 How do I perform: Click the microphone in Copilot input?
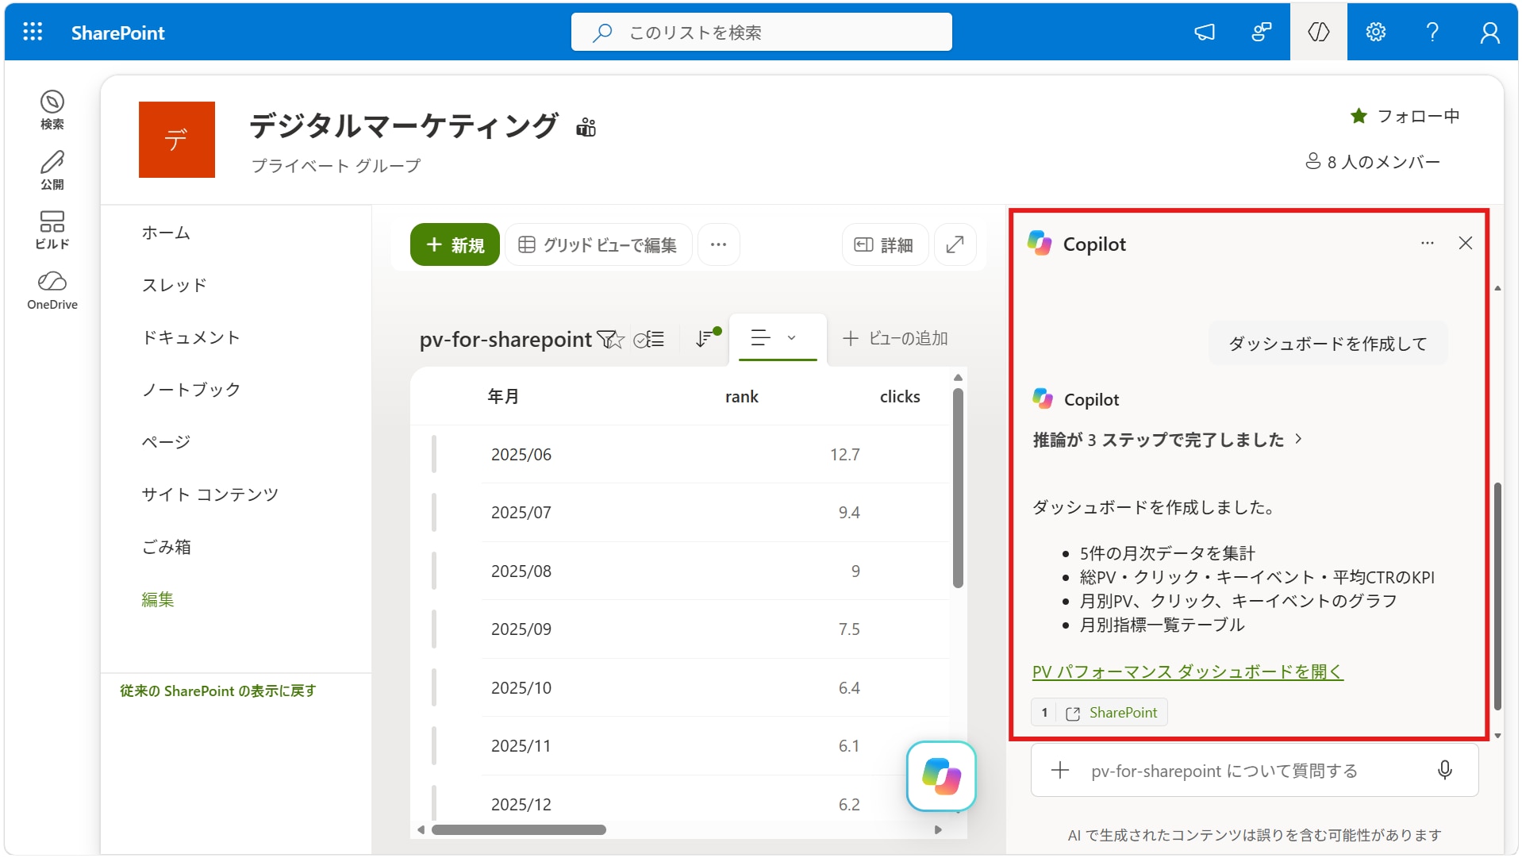[1444, 770]
